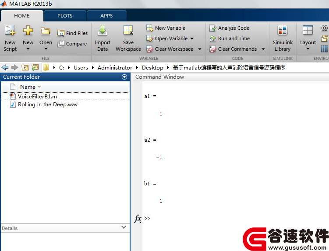Click the Analyze Code label
The height and width of the screenshot is (251, 329).
[x=234, y=28]
